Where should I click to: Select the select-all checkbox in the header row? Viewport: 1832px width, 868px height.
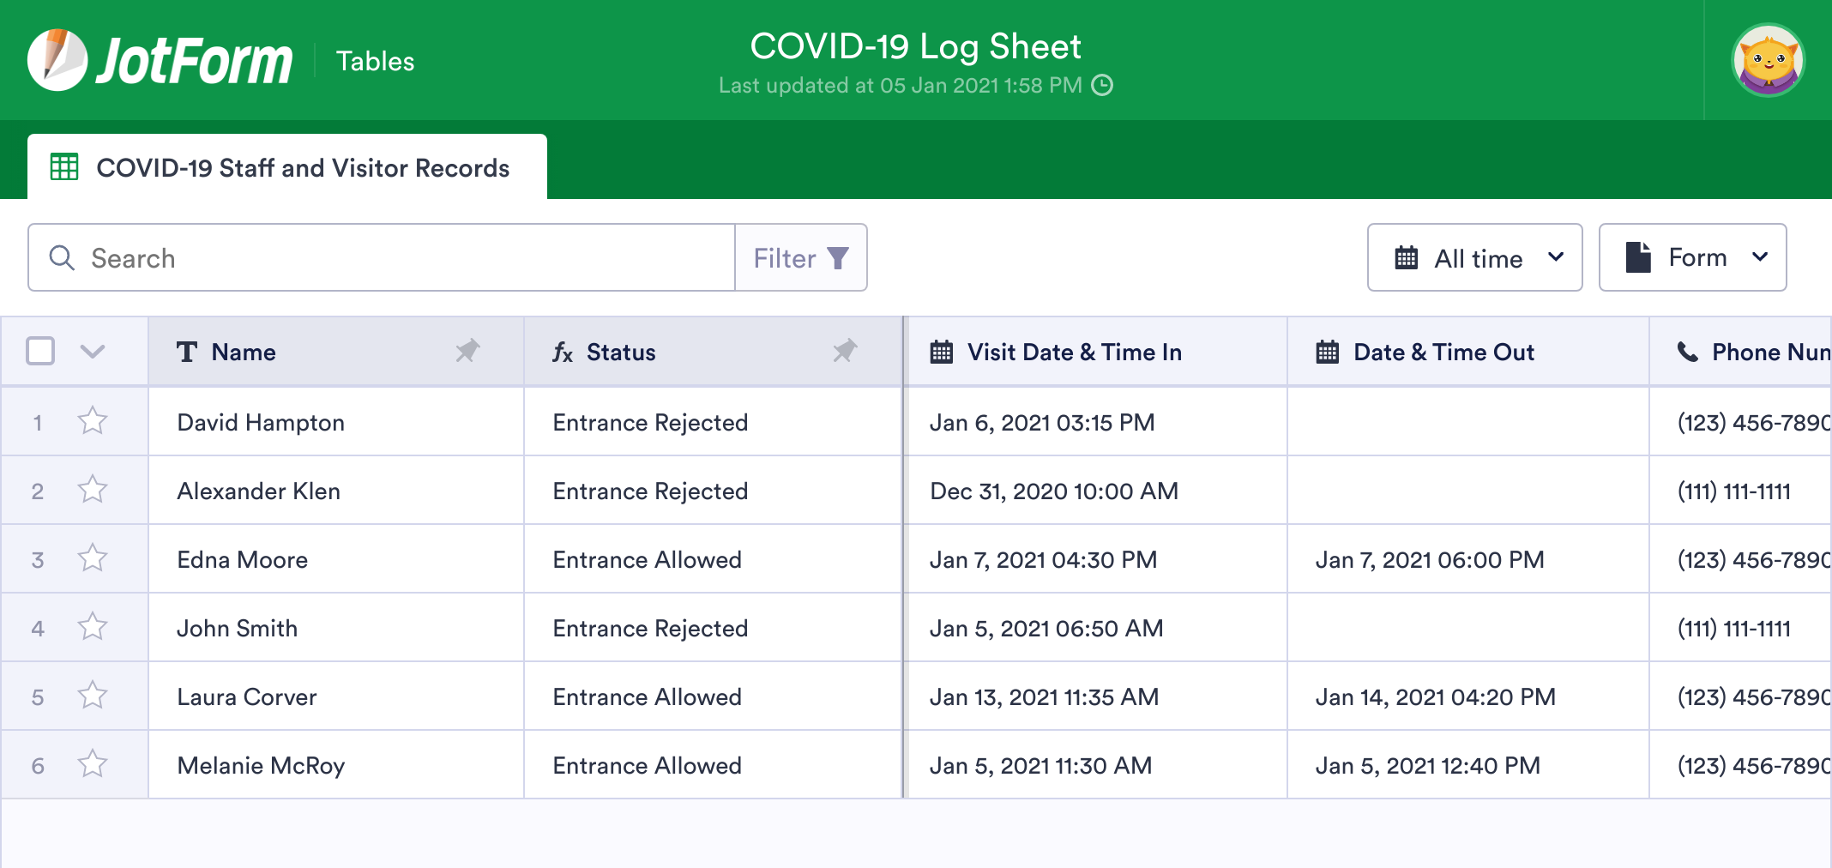pyautogui.click(x=39, y=351)
